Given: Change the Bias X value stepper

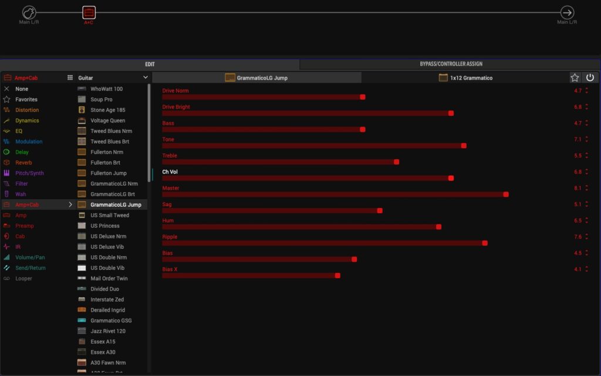Looking at the screenshot, I should tap(586, 269).
